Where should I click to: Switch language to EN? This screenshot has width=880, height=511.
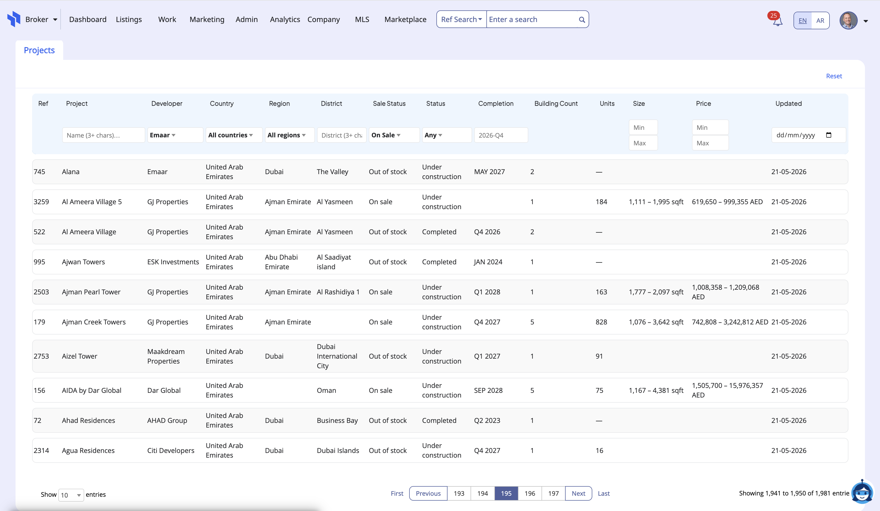tap(803, 21)
